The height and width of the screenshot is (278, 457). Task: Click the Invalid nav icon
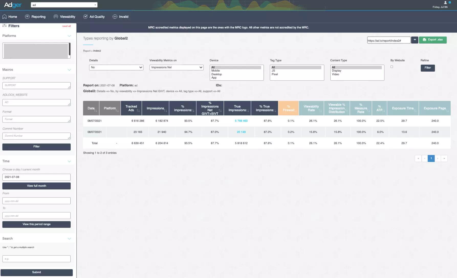pos(115,17)
